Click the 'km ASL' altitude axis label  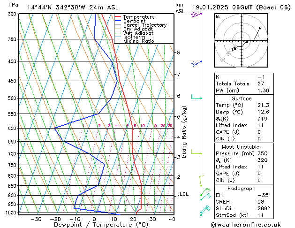pyautogui.click(x=180, y=8)
